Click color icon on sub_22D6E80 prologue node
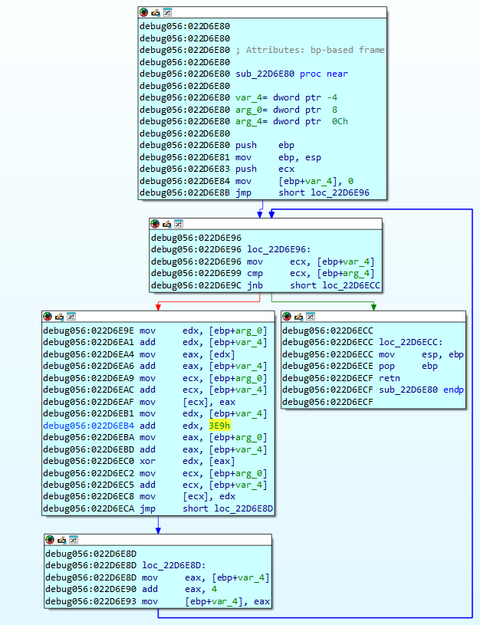Screen dimensions: 480x625 click(x=143, y=12)
